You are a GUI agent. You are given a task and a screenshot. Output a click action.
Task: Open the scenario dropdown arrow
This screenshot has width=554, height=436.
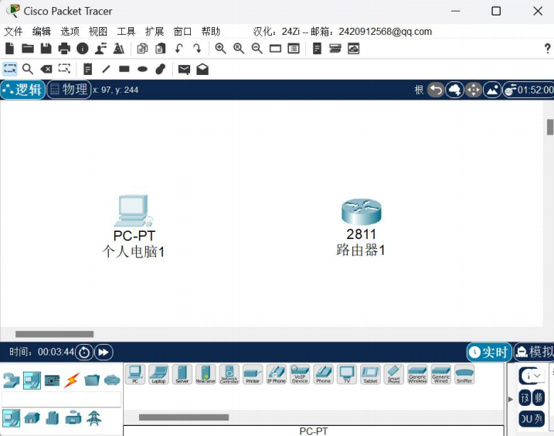point(538,376)
